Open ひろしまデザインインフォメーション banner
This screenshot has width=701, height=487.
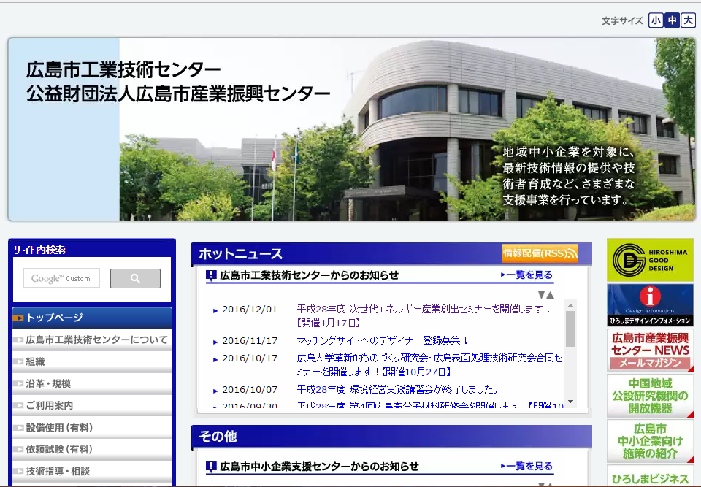pos(650,305)
